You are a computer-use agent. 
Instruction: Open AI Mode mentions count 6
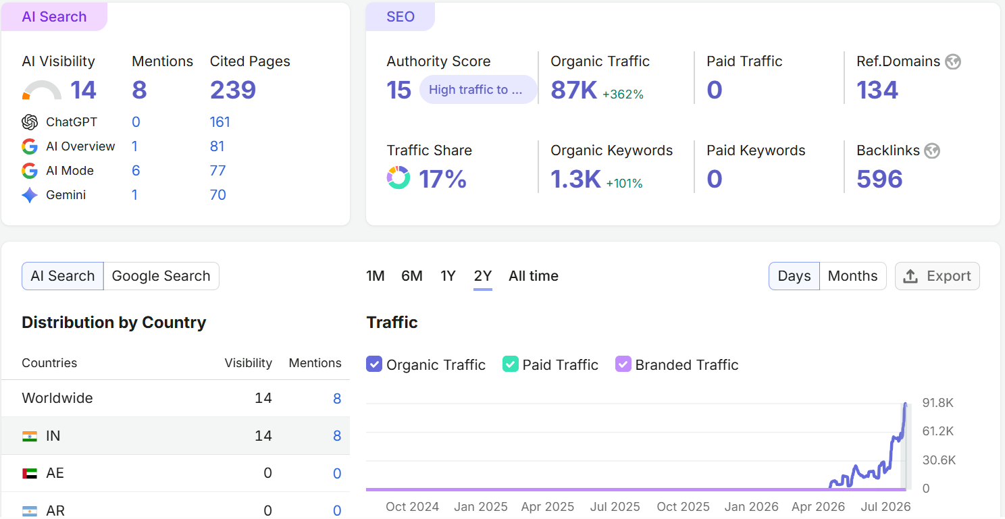click(136, 171)
